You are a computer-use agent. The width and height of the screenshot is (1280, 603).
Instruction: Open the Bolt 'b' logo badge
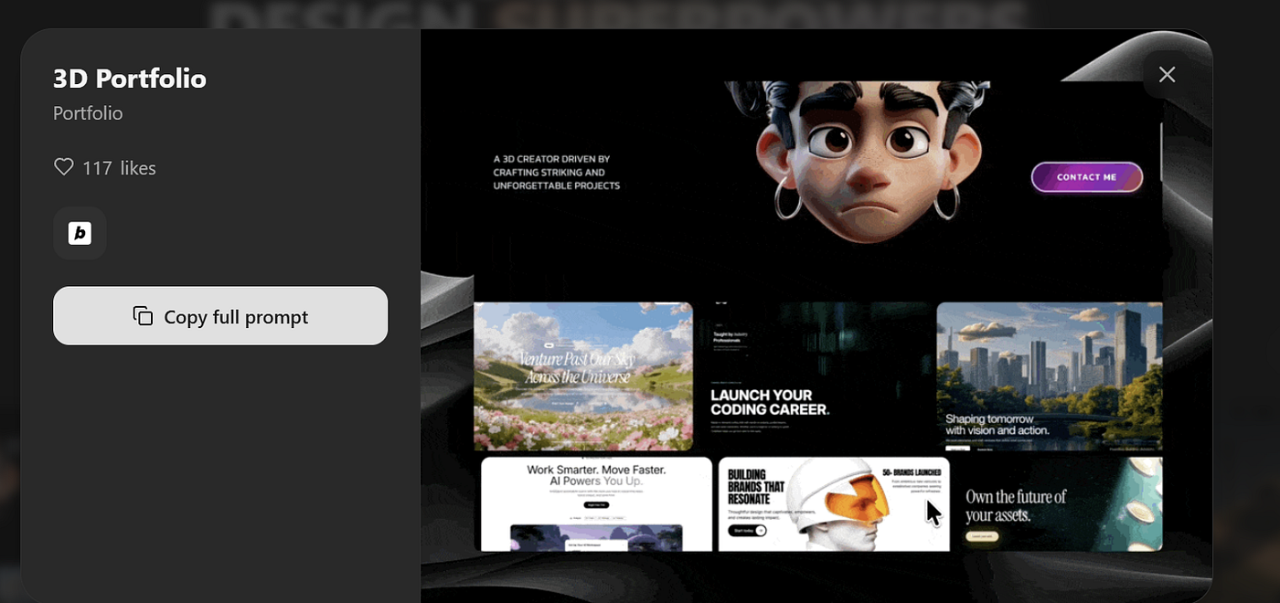click(x=80, y=233)
